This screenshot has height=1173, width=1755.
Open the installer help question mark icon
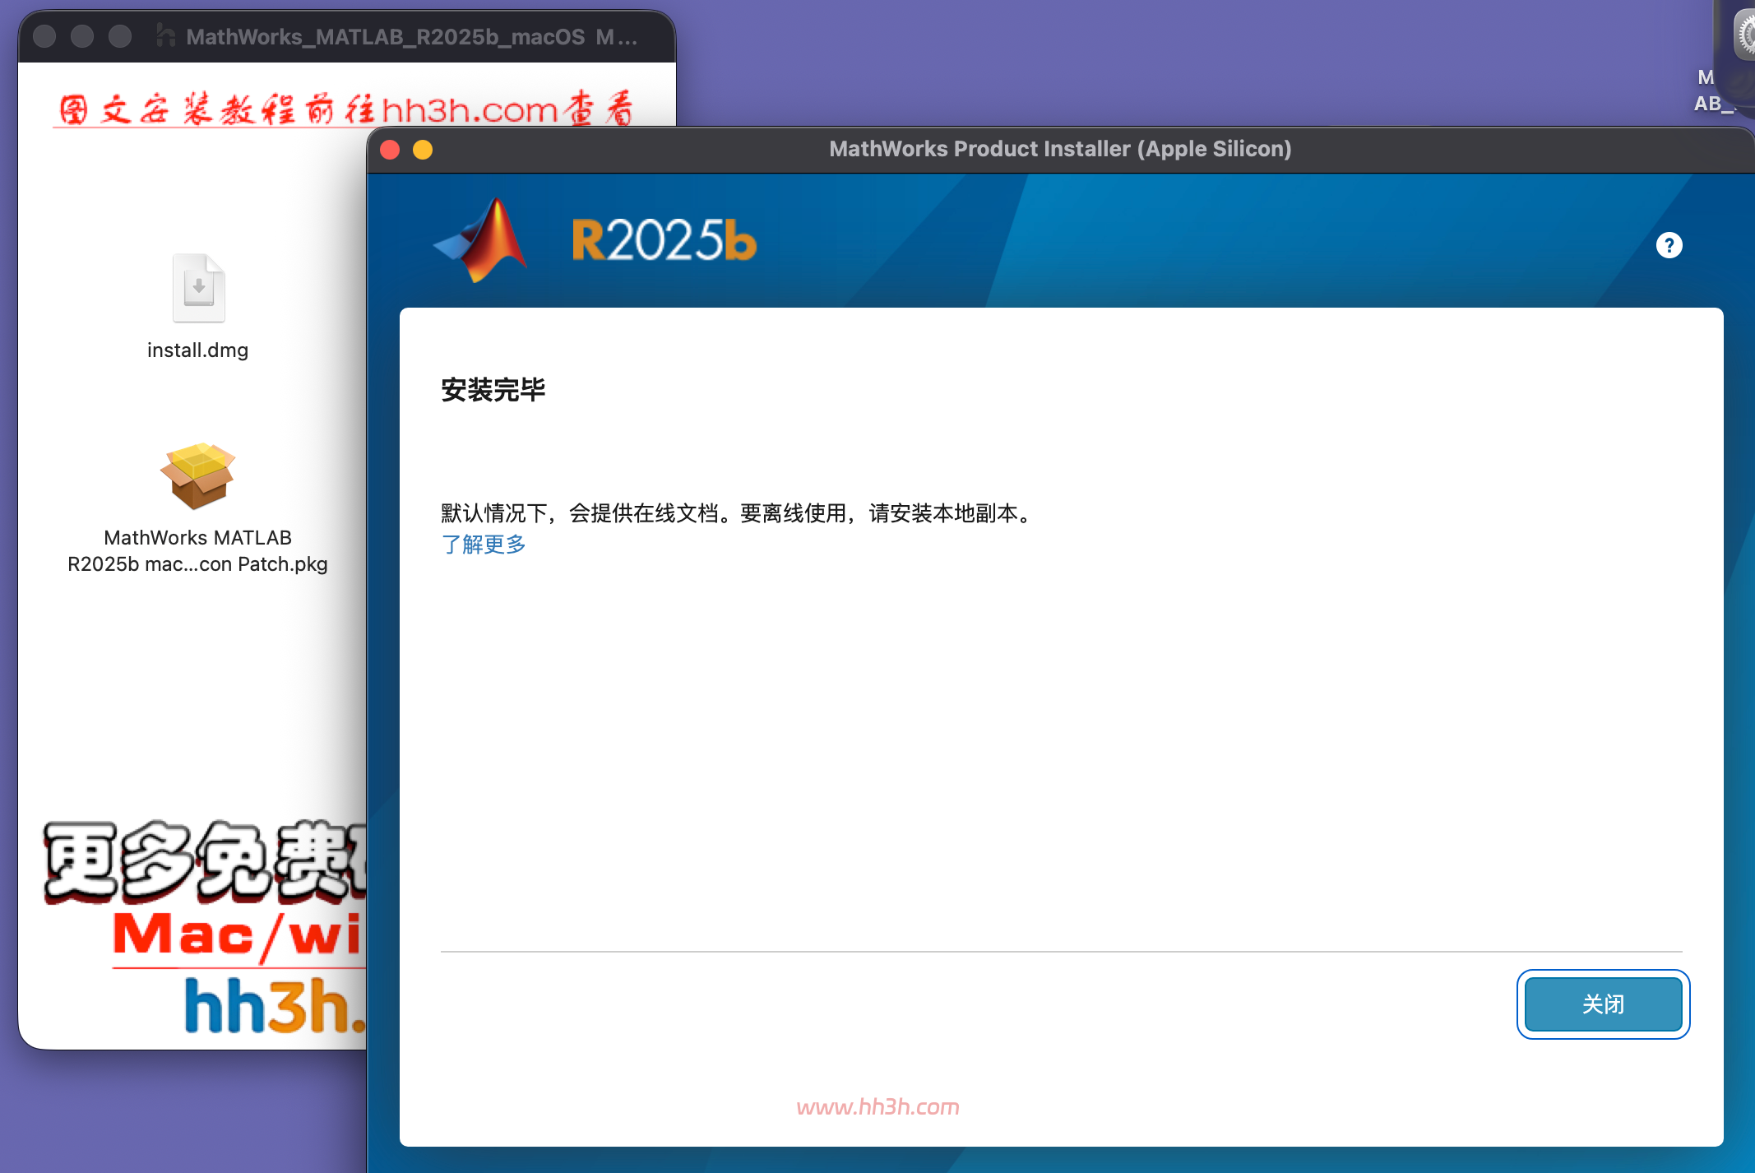(x=1669, y=245)
